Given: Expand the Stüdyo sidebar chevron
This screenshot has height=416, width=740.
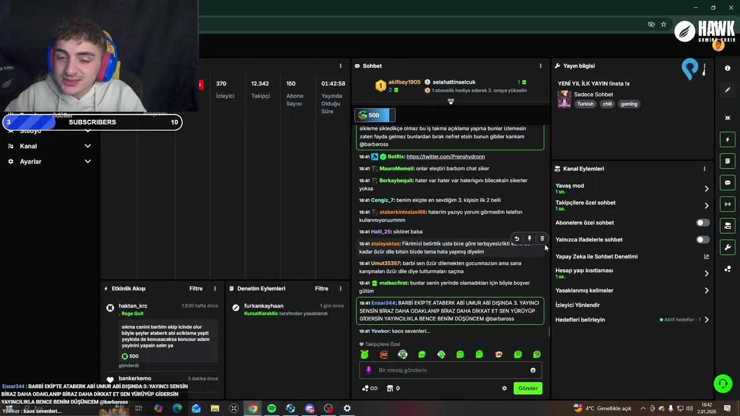Looking at the screenshot, I should [88, 131].
